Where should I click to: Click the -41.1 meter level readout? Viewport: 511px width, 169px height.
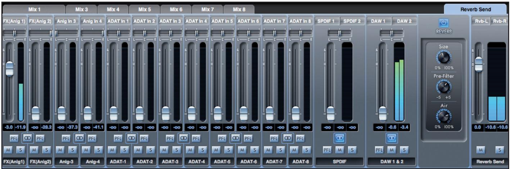pyautogui.click(x=99, y=127)
